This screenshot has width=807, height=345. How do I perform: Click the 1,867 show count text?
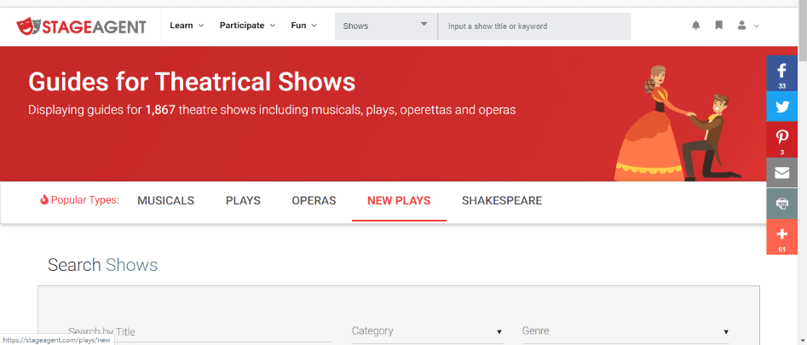tap(160, 110)
